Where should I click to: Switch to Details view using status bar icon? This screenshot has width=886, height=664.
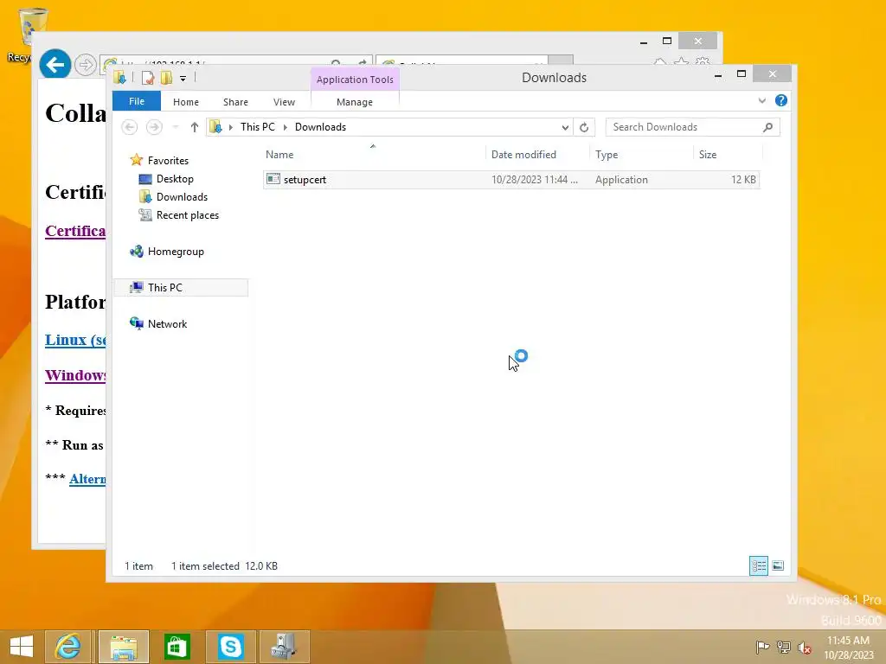click(758, 565)
